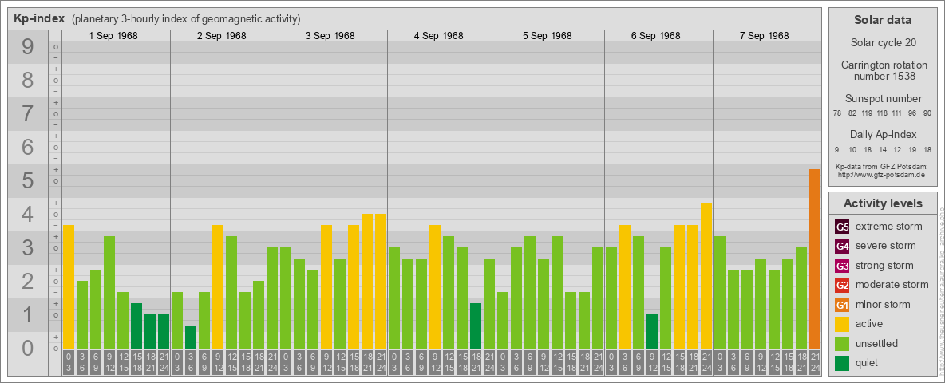Click the 'extreme storm' legend label

889,227
